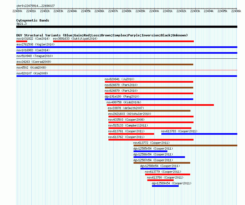This screenshot has width=245, height=205.
Task: Click the nsv6502 (Kidd2008) label
Action: pos(31,68)
